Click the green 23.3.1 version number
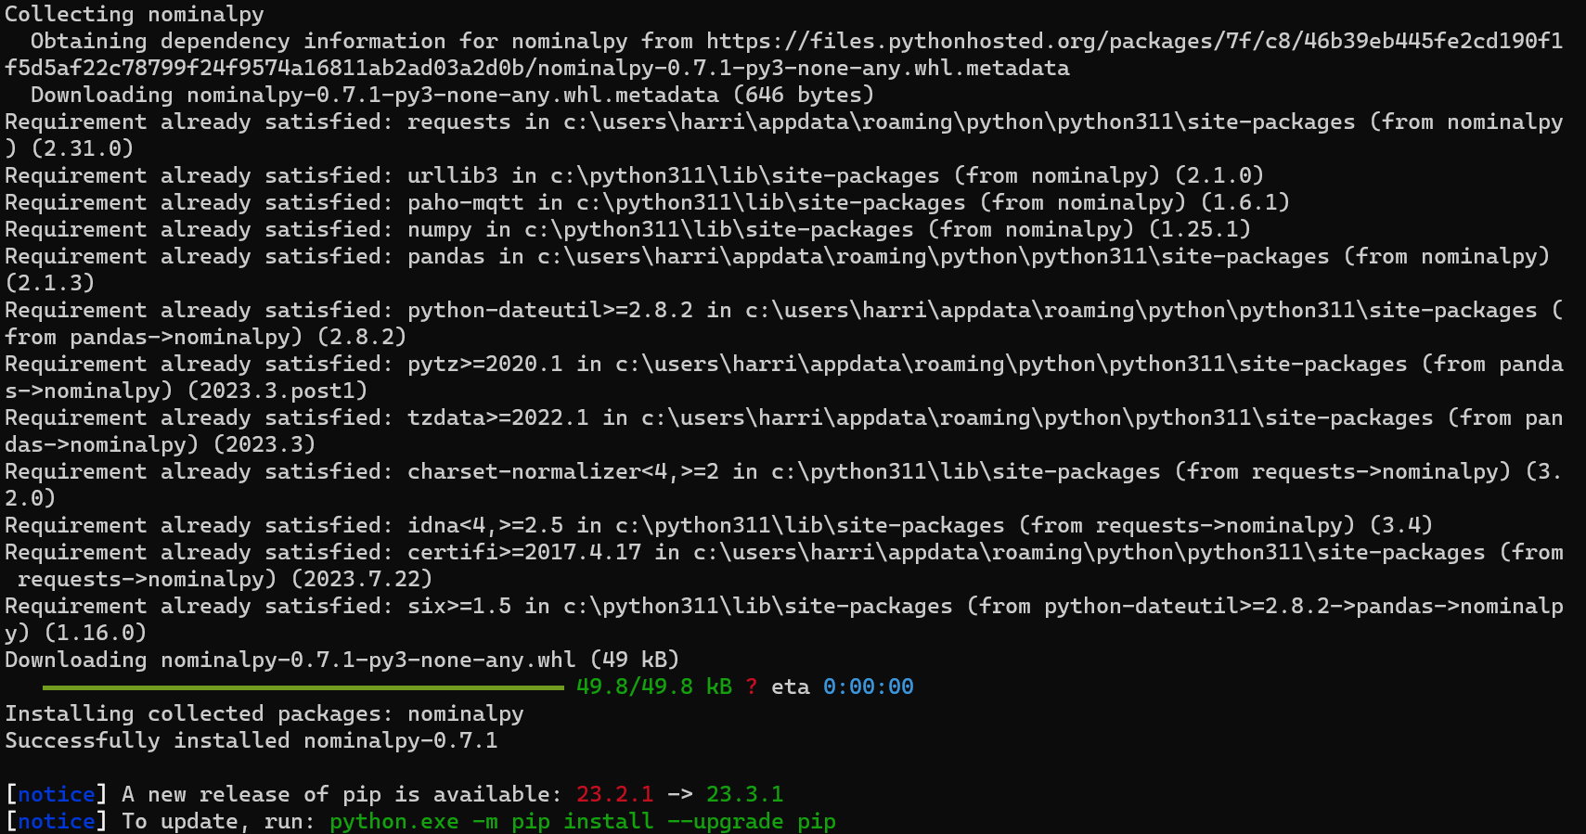The height and width of the screenshot is (834, 1586). (x=744, y=794)
